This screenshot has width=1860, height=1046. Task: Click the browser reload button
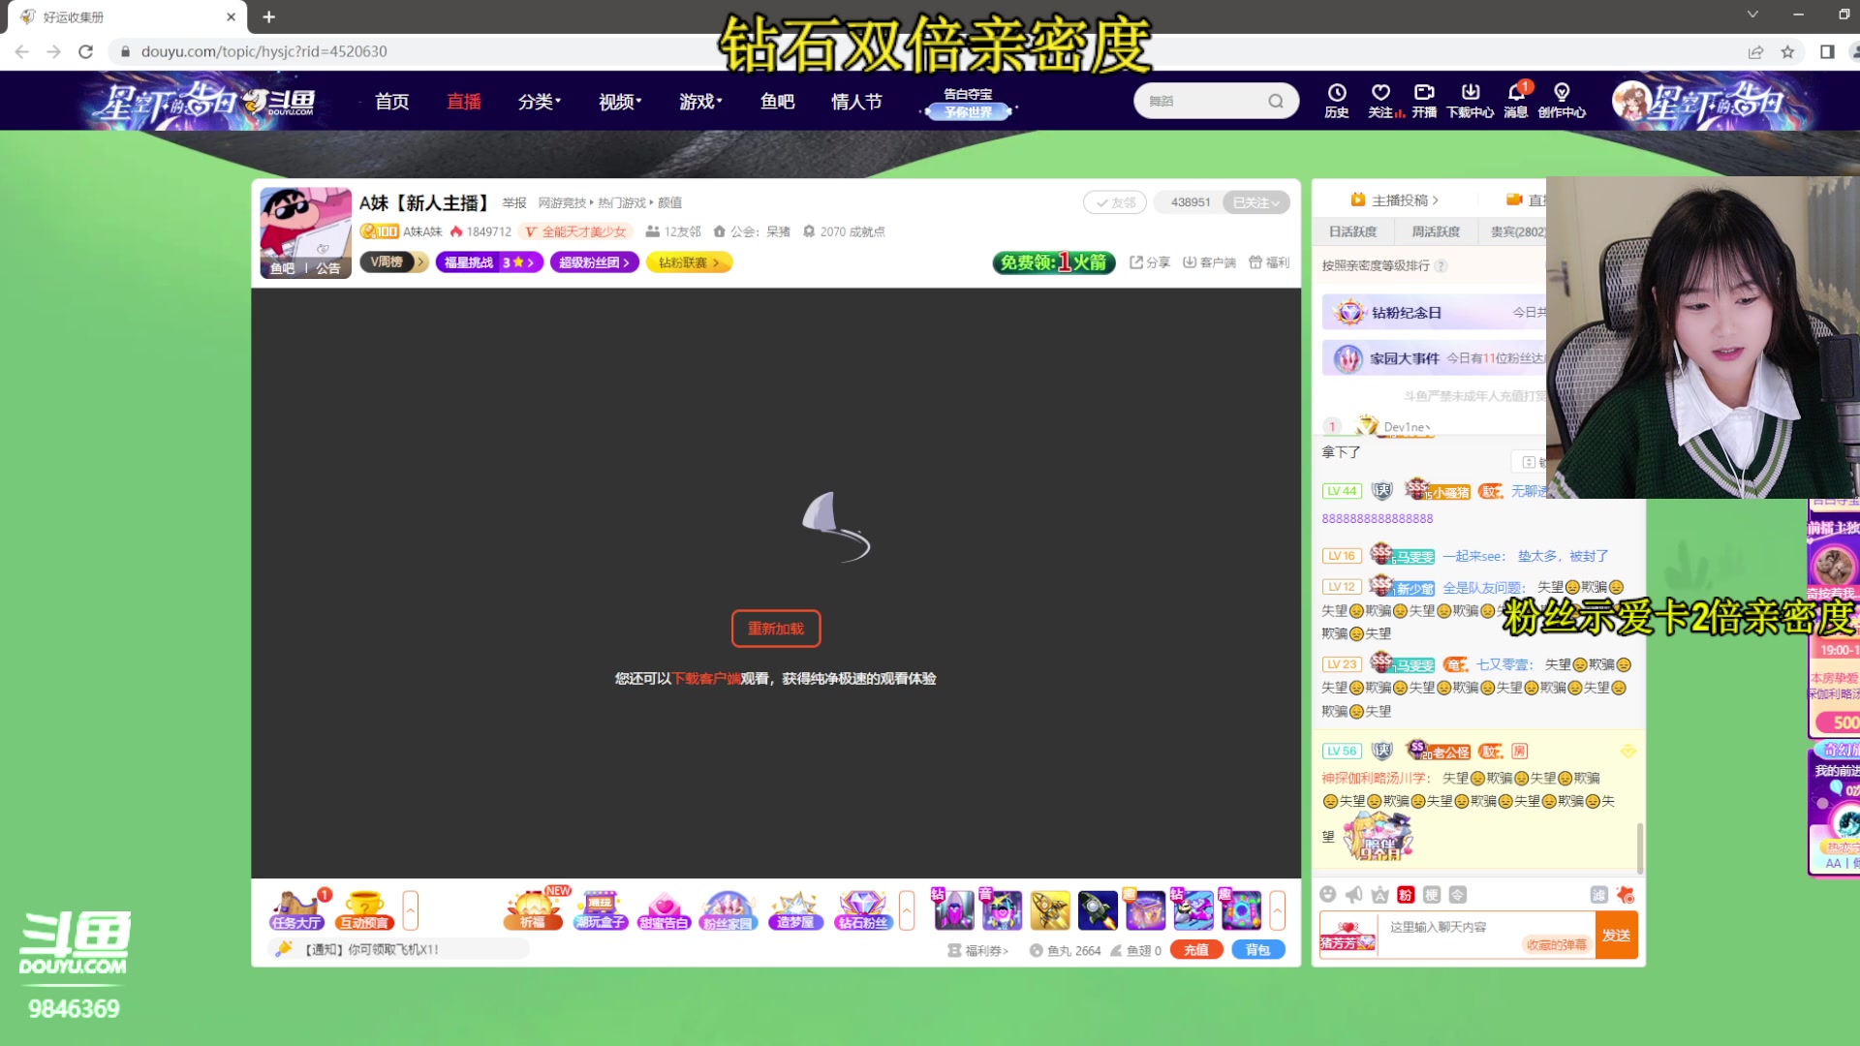coord(86,51)
